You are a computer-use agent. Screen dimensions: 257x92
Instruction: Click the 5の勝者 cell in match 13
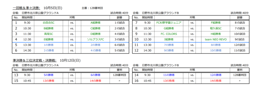click(49, 75)
